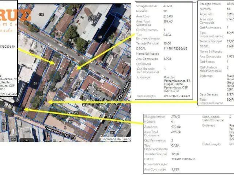
Task: Click the Rua das Creoulas street label
Action: [122, 92]
